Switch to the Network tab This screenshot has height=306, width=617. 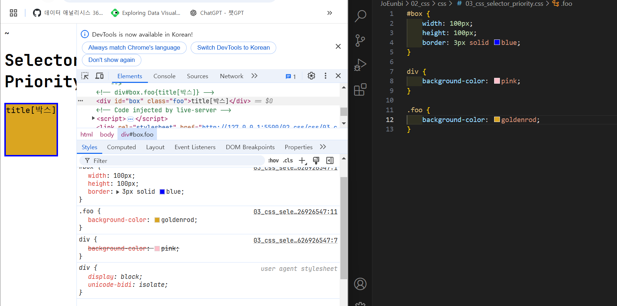coord(231,76)
